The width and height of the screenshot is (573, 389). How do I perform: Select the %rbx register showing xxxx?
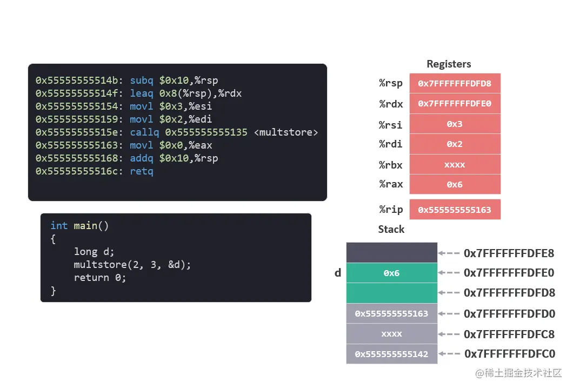click(455, 164)
